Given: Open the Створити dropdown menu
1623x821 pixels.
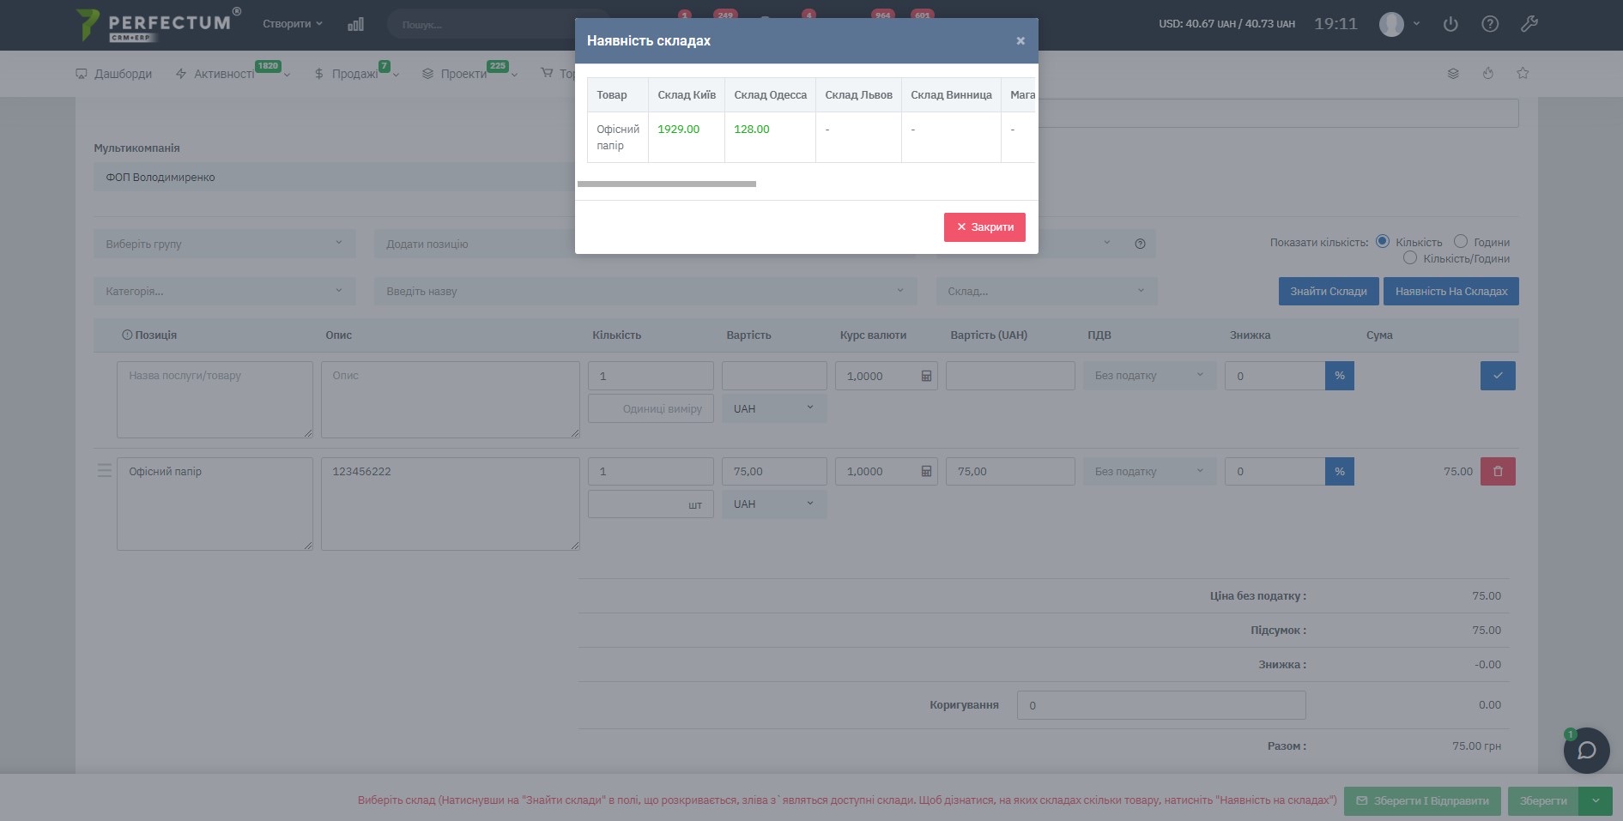Looking at the screenshot, I should (293, 24).
